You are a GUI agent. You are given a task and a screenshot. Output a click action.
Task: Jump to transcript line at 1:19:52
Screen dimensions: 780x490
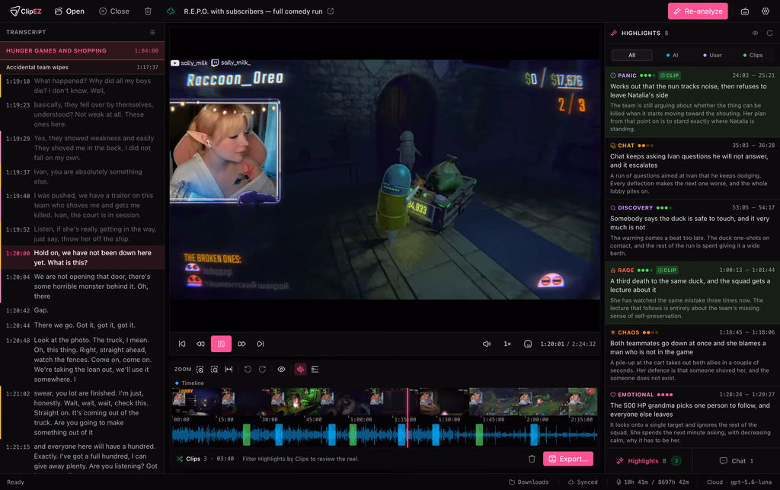pos(82,234)
